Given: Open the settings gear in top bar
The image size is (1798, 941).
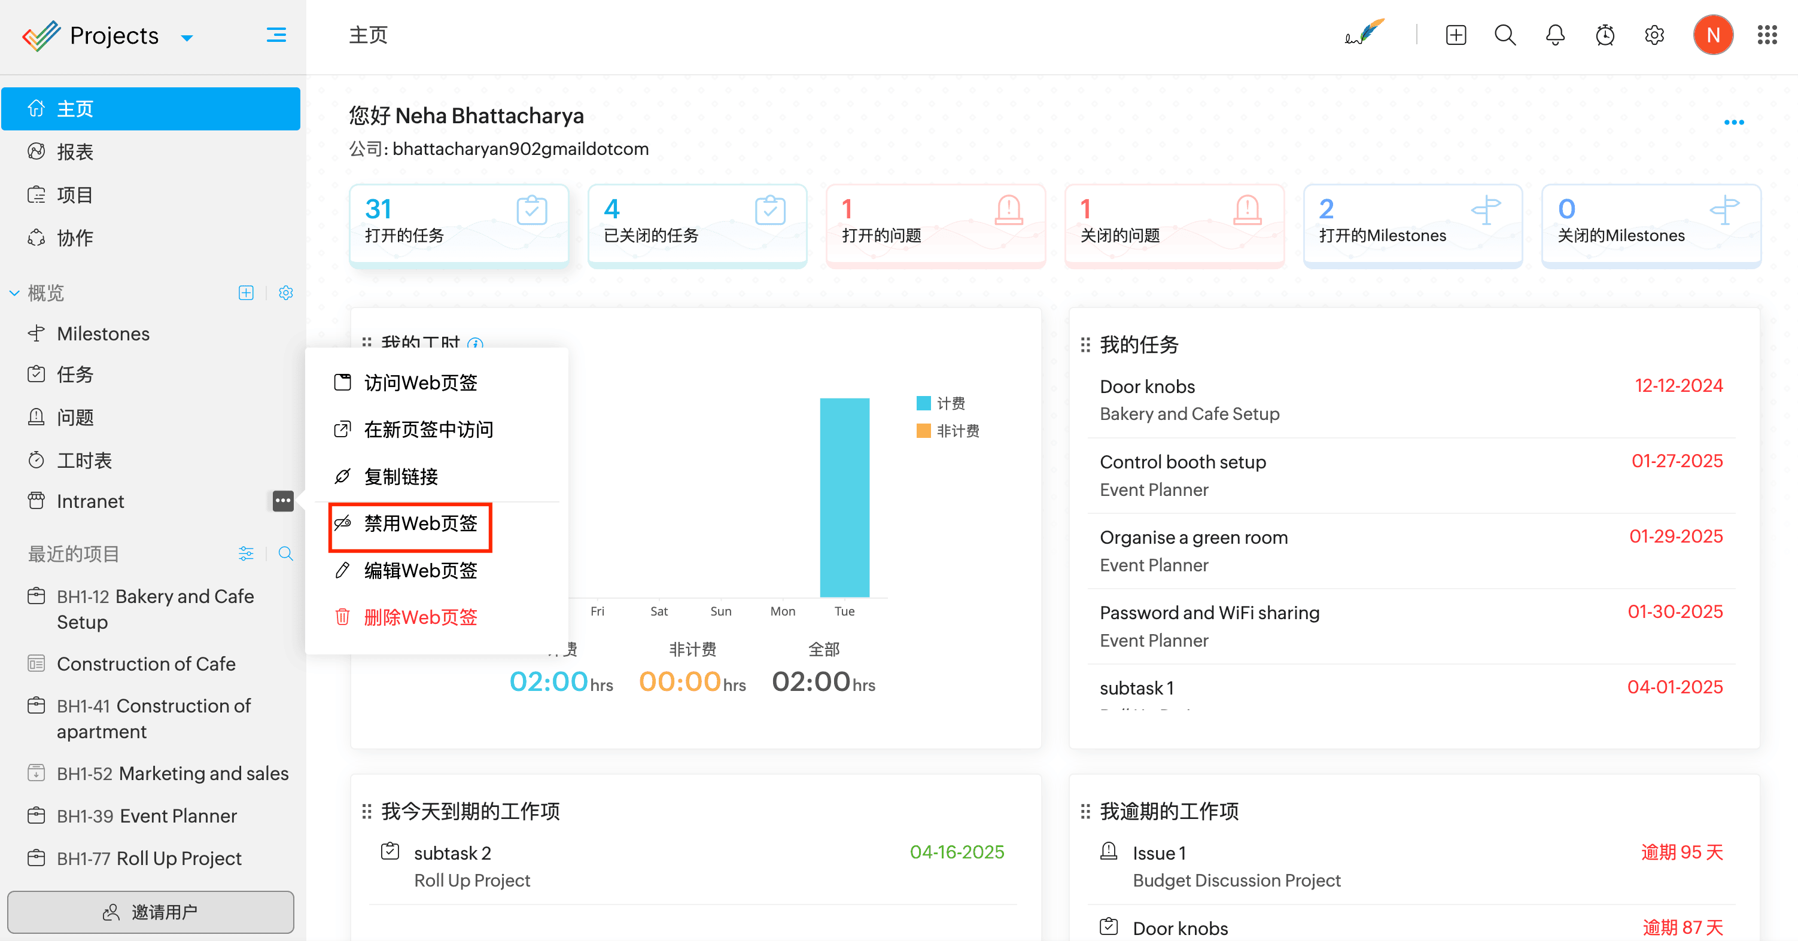Looking at the screenshot, I should 1654,36.
